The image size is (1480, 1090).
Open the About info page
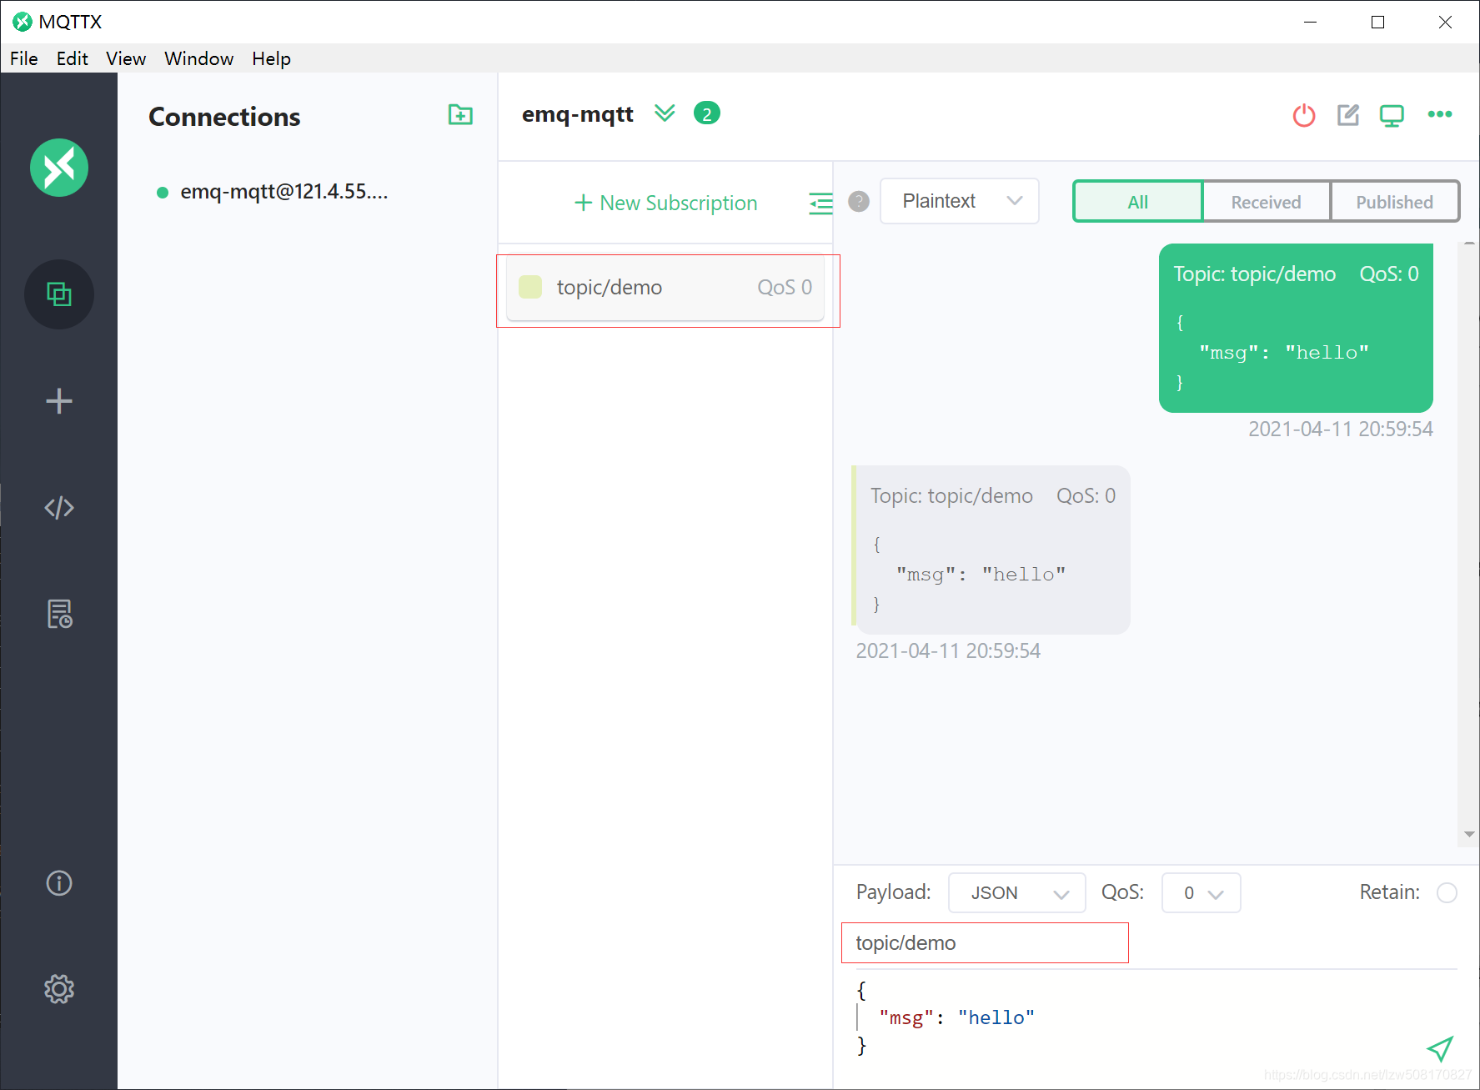click(59, 883)
